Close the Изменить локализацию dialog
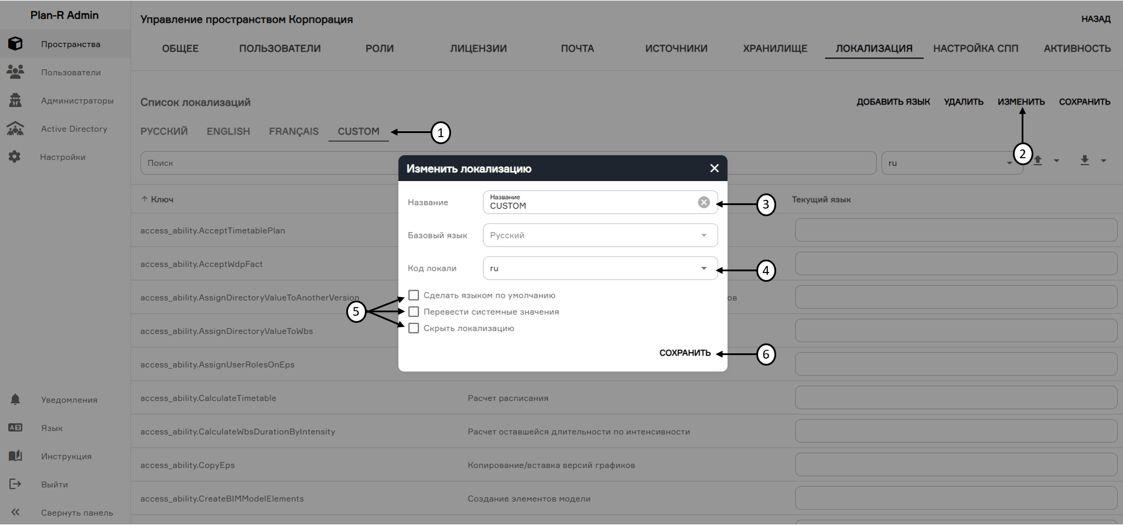Image resolution: width=1123 pixels, height=525 pixels. (714, 168)
